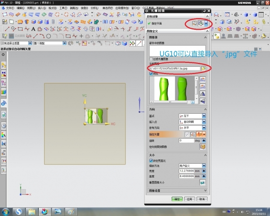Viewport: 270px width, 216px height.
Task: Enable the filter raster images checkbox
Action: point(151,59)
